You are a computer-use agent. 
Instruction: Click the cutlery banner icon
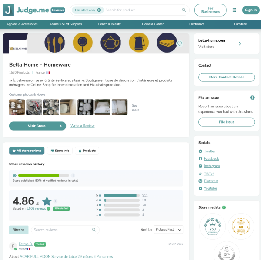55,43
